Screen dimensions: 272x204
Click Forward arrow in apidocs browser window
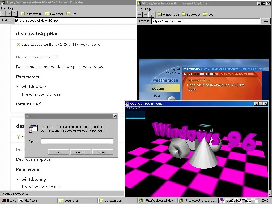click(x=9, y=14)
